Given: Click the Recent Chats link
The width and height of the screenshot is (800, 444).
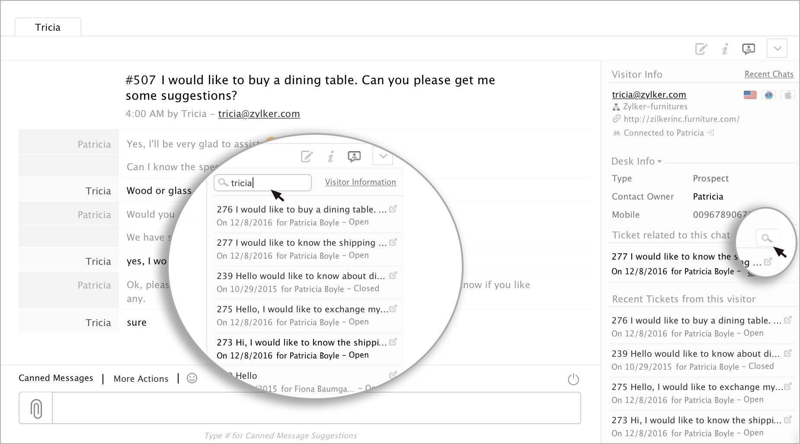Looking at the screenshot, I should (768, 74).
